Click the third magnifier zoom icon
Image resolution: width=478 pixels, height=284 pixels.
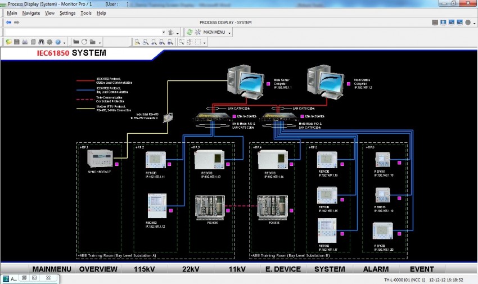coord(154,42)
